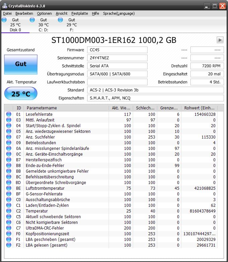Viewport: 228px width, 262px height.
Task: Click the CrystalDiskInfo title bar icon
Action: (x=4, y=6)
